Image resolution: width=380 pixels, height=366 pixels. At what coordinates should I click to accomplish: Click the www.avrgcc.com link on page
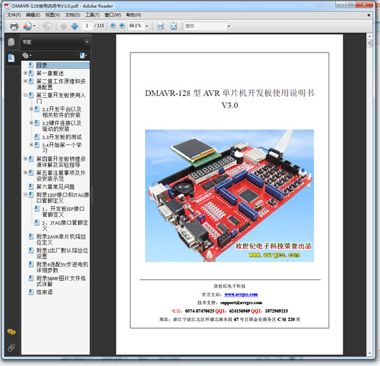point(241,295)
